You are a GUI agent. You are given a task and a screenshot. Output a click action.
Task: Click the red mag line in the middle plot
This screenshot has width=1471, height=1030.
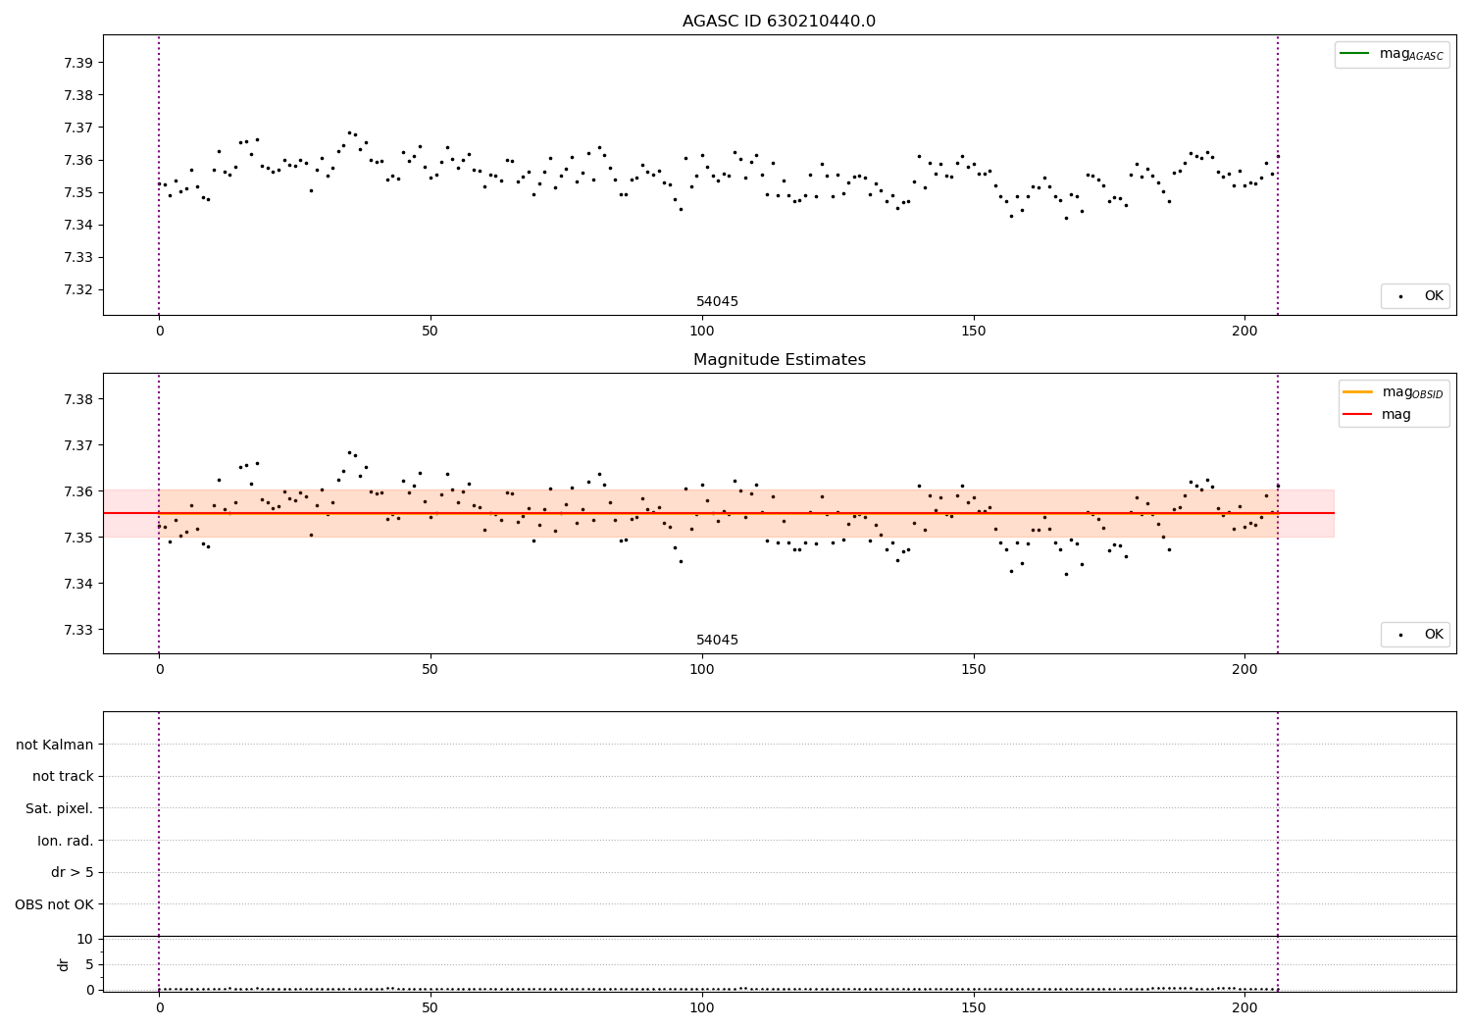coord(719,513)
